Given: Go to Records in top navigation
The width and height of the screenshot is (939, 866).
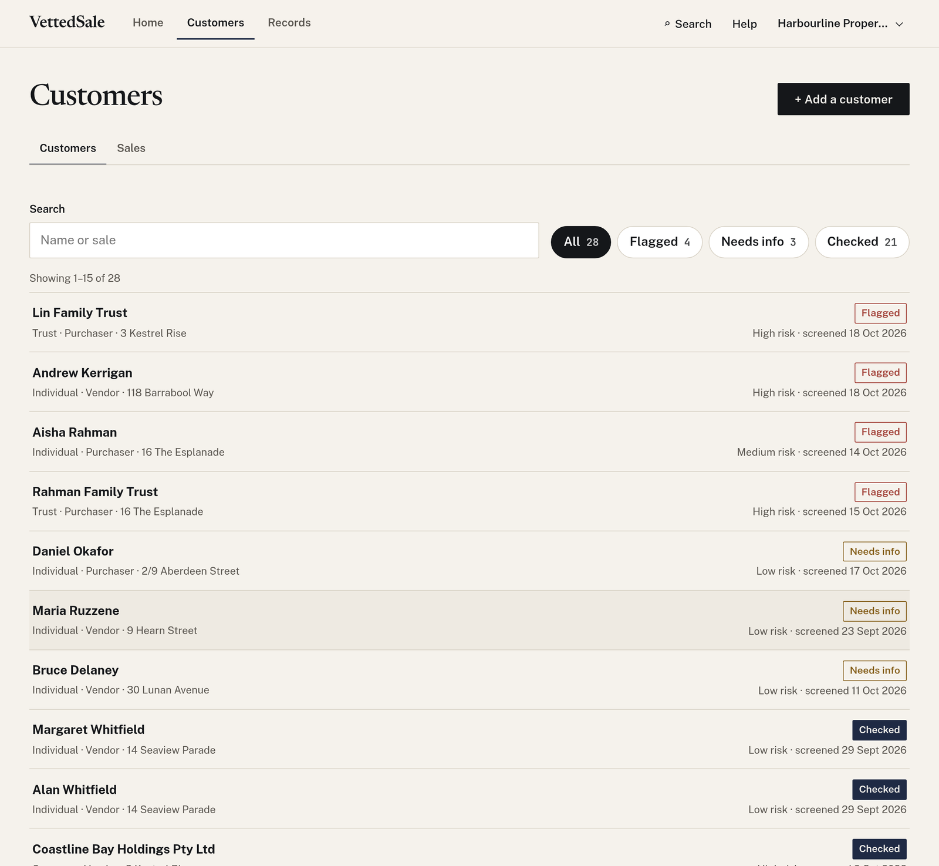Looking at the screenshot, I should click(289, 23).
